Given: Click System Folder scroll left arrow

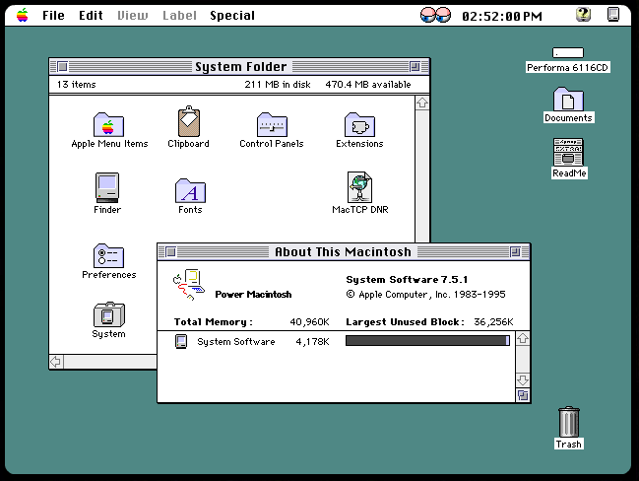Looking at the screenshot, I should (x=56, y=362).
